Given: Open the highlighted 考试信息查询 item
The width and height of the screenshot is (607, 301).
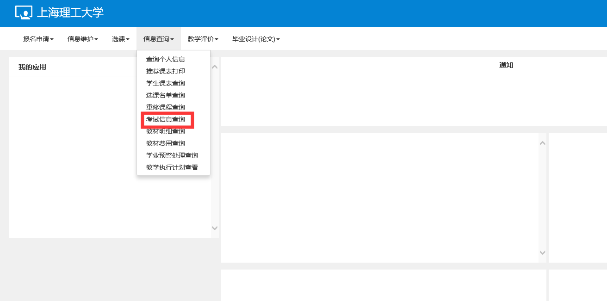Looking at the screenshot, I should 165,119.
